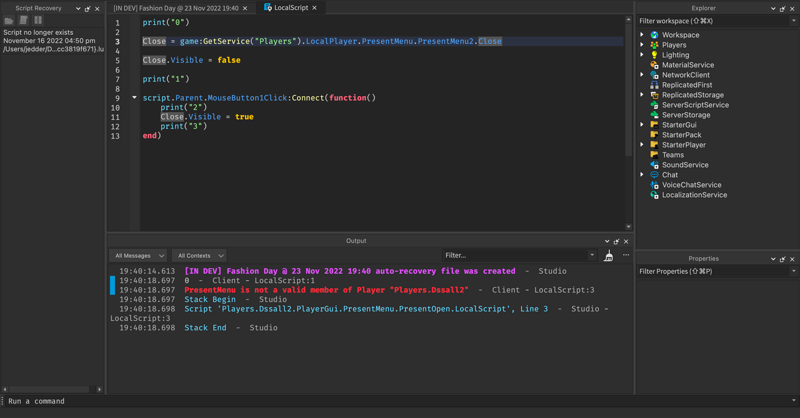Open the All Contexts dropdown
Image resolution: width=800 pixels, height=418 pixels.
(x=199, y=255)
